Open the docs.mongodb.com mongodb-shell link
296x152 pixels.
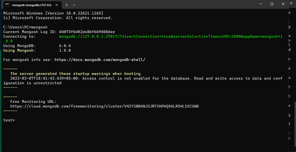coord(100,60)
